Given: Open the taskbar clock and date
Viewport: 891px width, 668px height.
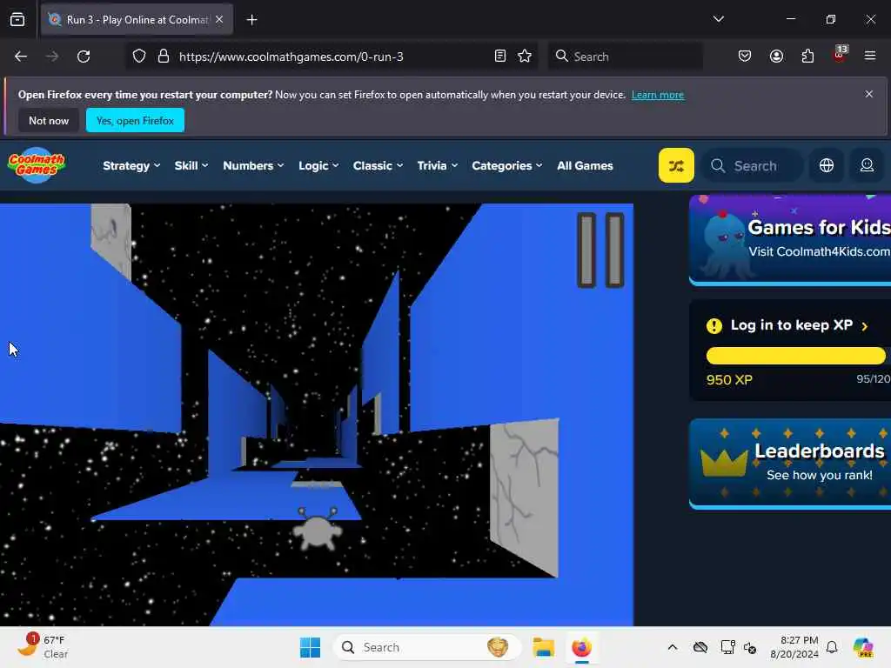Looking at the screenshot, I should point(794,647).
